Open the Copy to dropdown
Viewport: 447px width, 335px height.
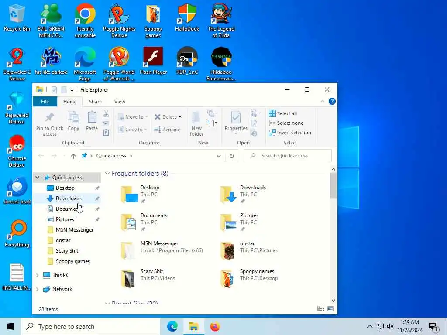click(x=132, y=130)
